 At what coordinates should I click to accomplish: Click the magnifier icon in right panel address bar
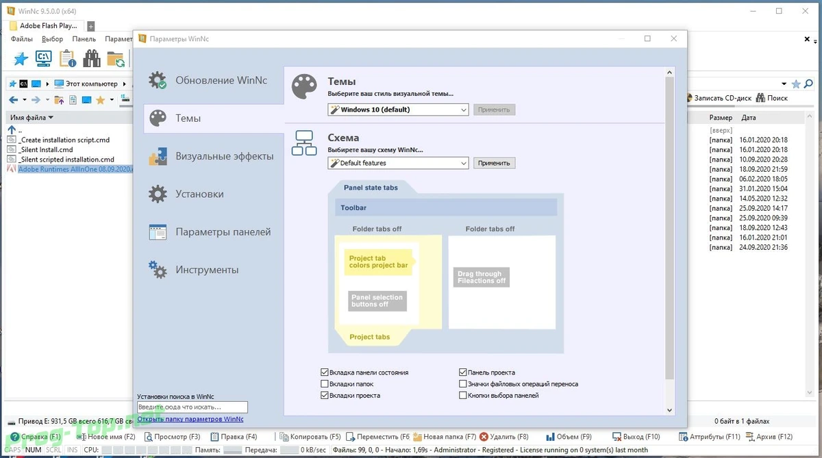pos(810,84)
